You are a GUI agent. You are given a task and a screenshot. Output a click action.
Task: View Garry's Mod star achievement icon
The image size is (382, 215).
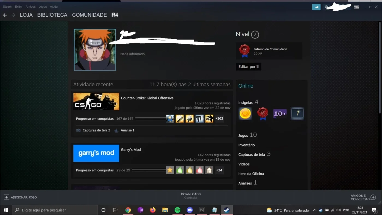[170, 170]
